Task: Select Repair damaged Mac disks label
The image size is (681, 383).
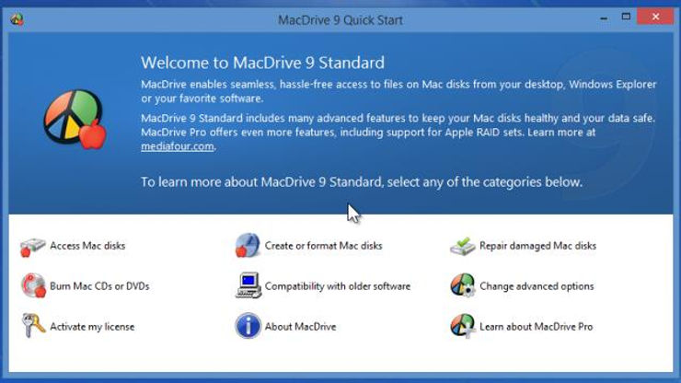Action: tap(537, 246)
